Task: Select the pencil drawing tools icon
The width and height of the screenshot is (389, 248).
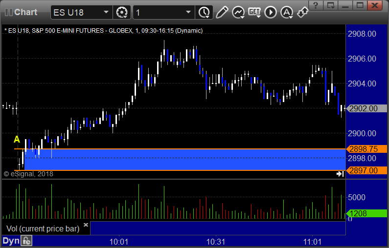Action: coord(222,12)
